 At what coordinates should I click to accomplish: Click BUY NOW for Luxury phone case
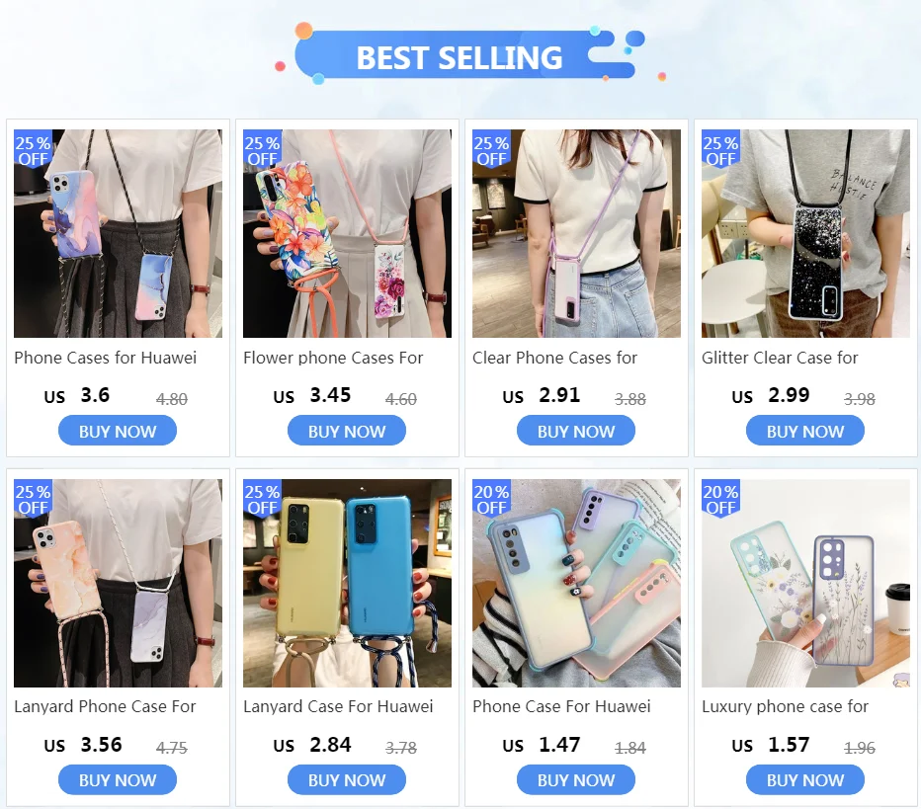point(804,779)
